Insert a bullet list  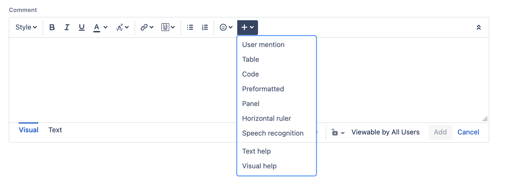[x=190, y=27]
